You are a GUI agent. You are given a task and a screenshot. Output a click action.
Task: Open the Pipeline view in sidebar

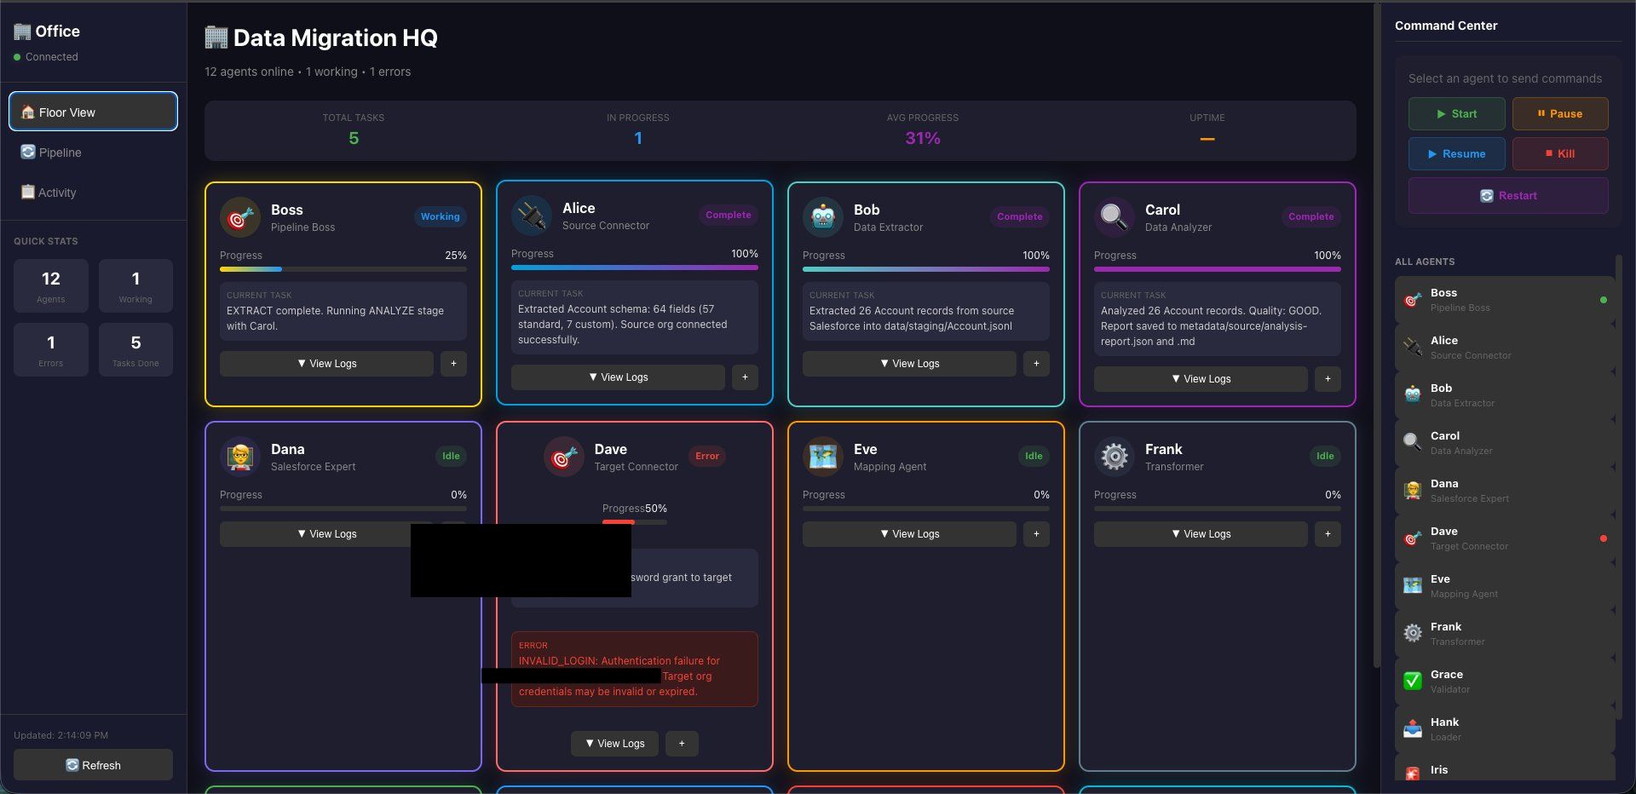click(x=60, y=152)
